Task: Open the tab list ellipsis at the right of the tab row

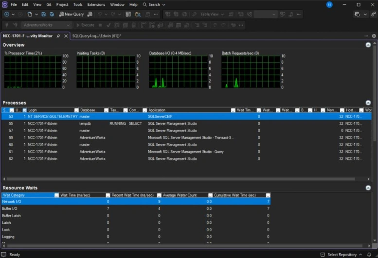Action: (x=366, y=36)
